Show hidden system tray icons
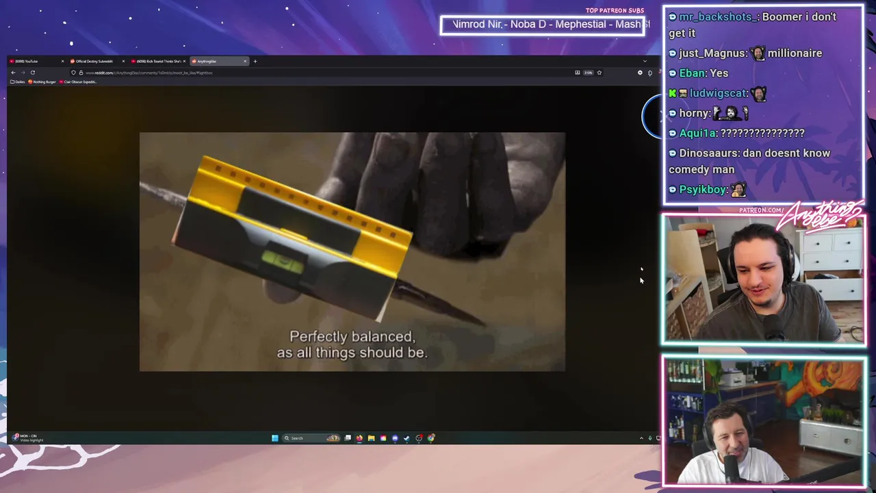The height and width of the screenshot is (493, 876). pyautogui.click(x=641, y=438)
